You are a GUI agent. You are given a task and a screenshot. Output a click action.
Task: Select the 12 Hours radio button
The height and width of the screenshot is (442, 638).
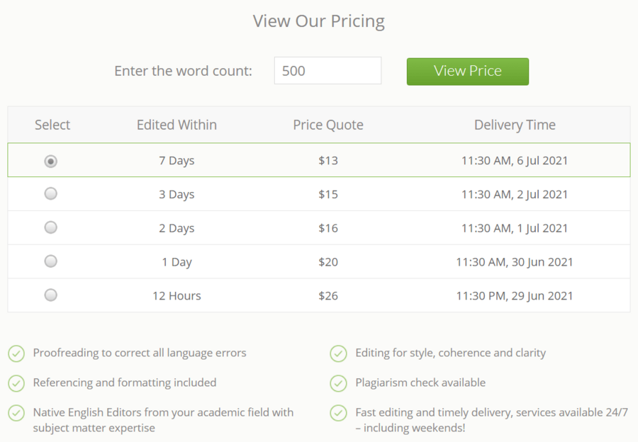click(x=51, y=295)
